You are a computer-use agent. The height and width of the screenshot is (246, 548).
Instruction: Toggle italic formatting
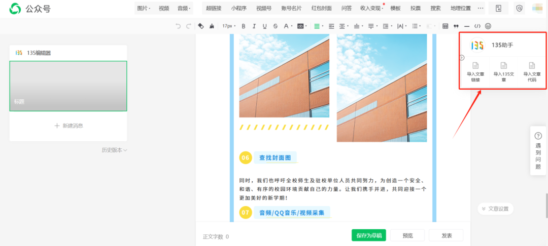coord(254,26)
